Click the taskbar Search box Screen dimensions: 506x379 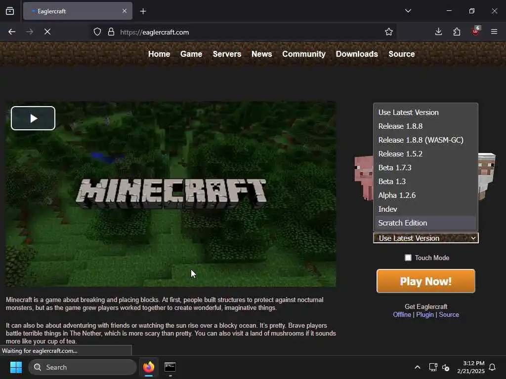coord(83,367)
